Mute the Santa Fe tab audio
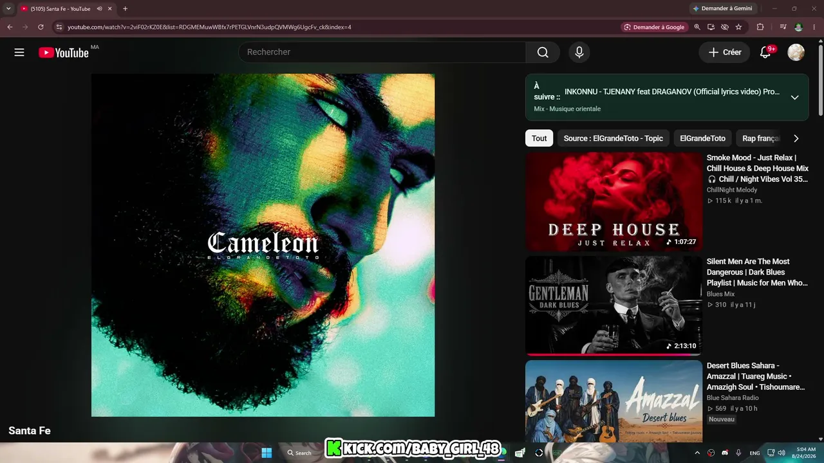This screenshot has width=824, height=463. click(x=100, y=9)
